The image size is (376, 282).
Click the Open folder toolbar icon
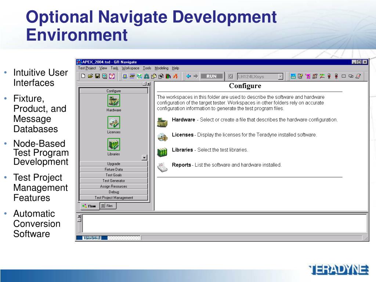[90, 76]
